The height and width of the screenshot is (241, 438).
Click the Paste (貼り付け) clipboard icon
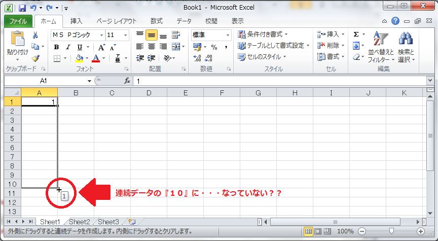(17, 39)
